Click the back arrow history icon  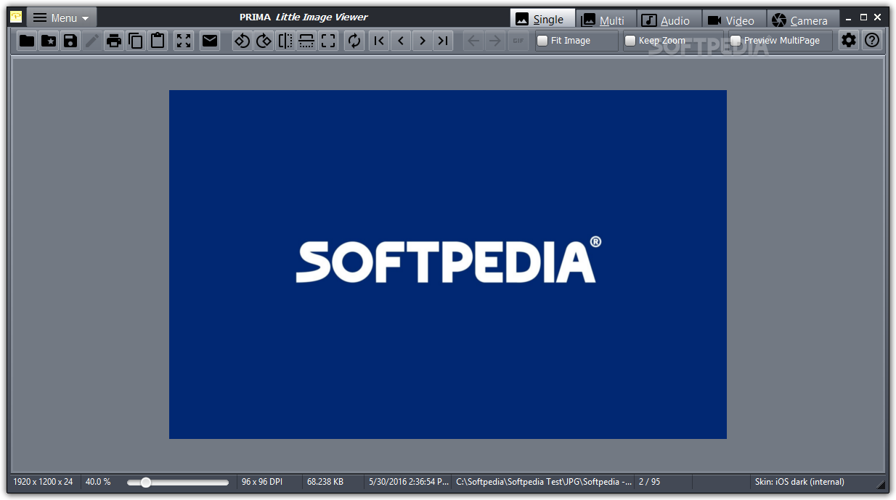473,41
